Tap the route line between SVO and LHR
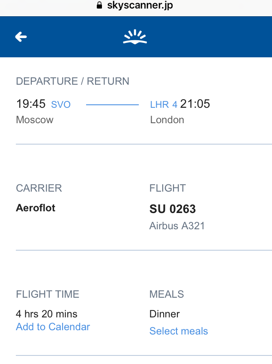The image size is (272, 364). coord(112,105)
